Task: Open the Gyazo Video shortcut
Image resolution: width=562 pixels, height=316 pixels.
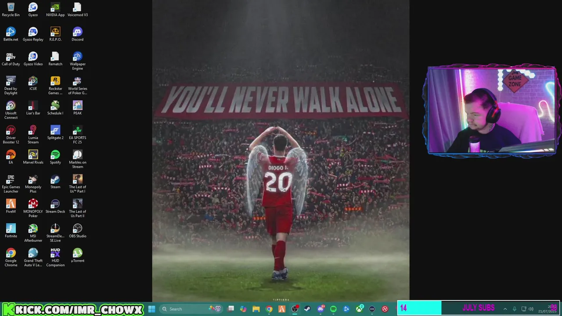Action: tap(33, 59)
